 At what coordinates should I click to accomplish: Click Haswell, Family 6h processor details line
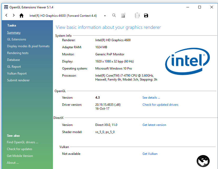[126, 80]
